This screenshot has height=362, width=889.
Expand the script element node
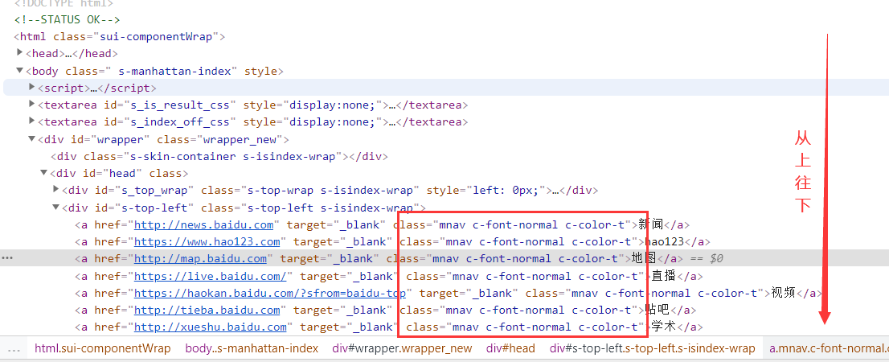coord(32,88)
